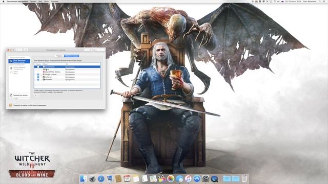The height and width of the screenshot is (184, 328).
Task: Click the Wi-Fi status icon in menu bar
Action: pos(275,1)
